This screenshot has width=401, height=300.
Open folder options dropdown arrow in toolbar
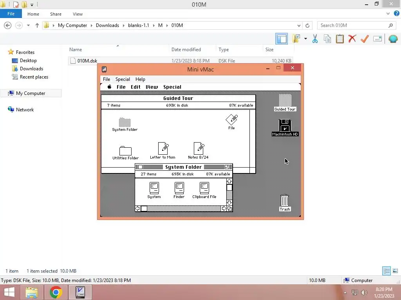click(305, 39)
